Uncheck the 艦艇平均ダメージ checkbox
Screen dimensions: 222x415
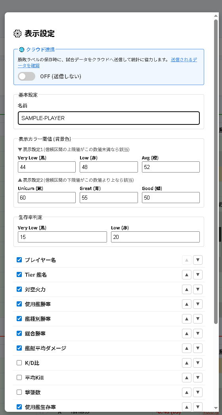click(x=19, y=348)
